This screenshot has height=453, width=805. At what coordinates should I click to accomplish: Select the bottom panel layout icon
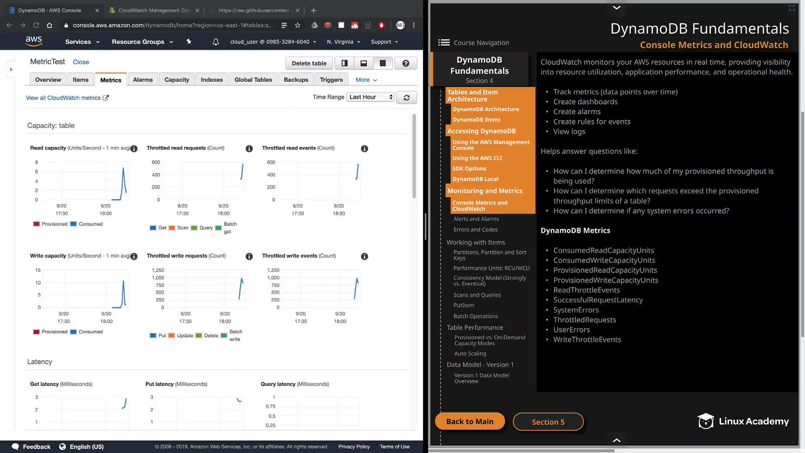364,63
